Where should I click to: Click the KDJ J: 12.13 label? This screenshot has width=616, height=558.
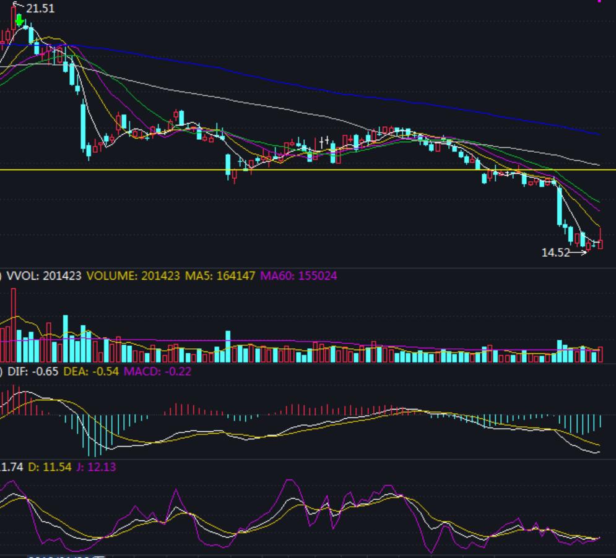(x=96, y=467)
